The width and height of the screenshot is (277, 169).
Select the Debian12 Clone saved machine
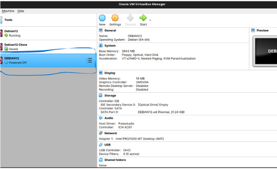click(x=48, y=47)
